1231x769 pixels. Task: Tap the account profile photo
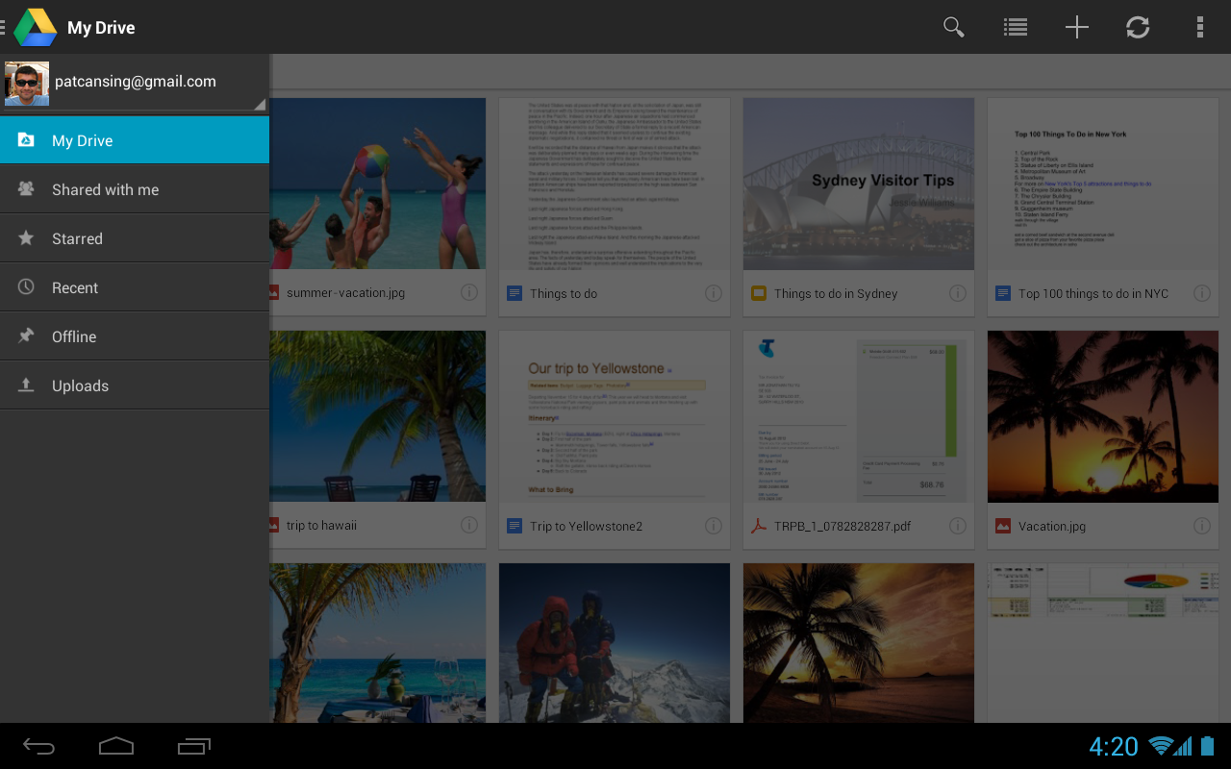coord(27,84)
